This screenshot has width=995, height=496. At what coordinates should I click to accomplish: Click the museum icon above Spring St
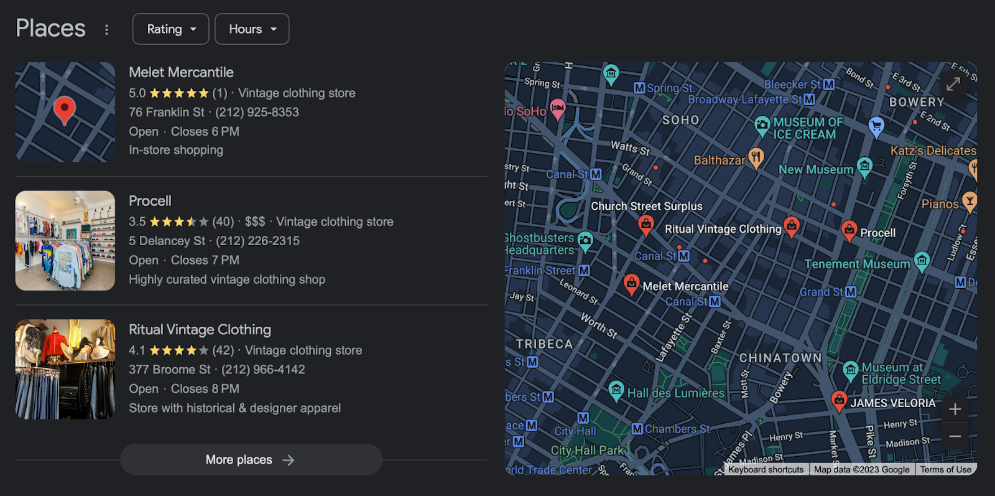tap(611, 74)
